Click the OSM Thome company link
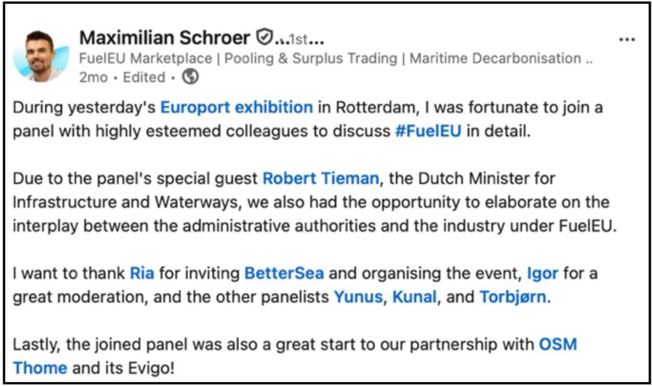This screenshot has height=386, width=652. click(x=558, y=345)
